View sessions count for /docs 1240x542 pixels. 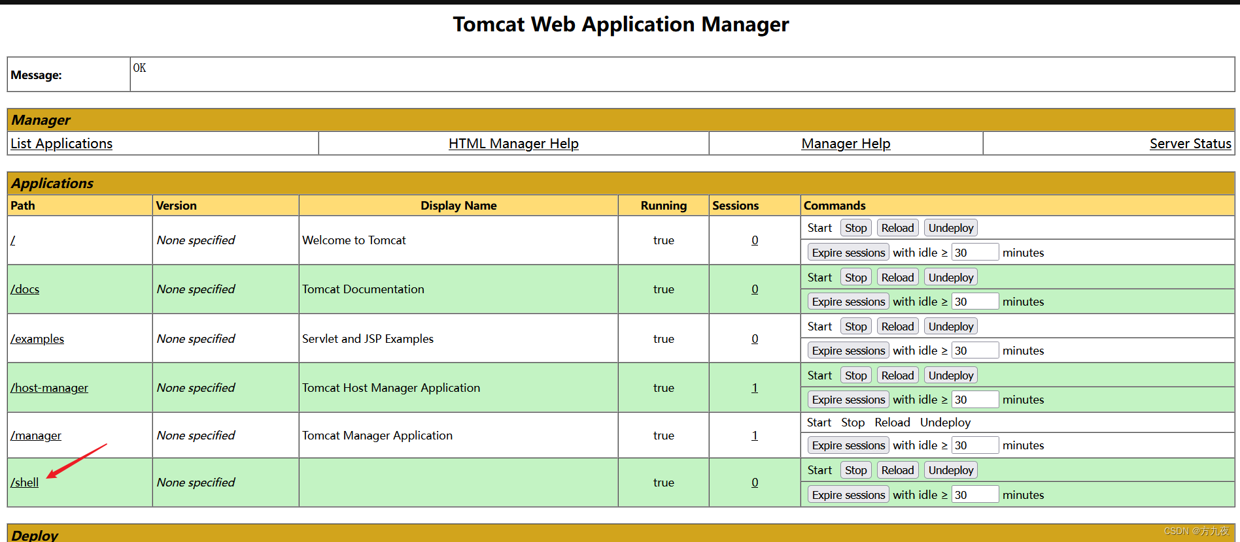(755, 289)
